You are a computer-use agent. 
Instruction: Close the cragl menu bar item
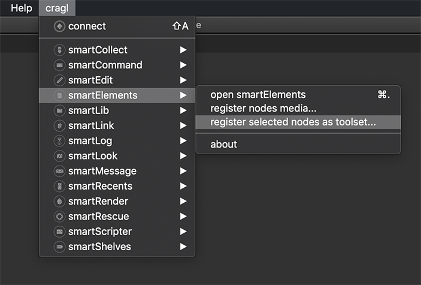(57, 8)
